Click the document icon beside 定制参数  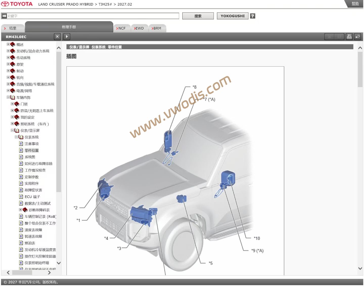click(x=21, y=177)
